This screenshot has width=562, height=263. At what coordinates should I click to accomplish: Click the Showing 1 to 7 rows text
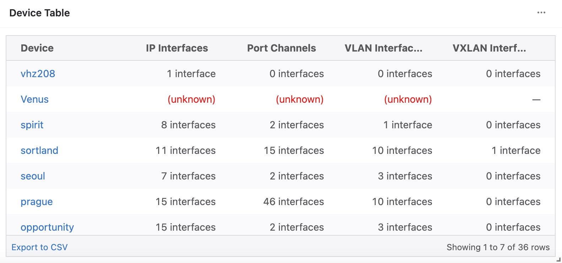(x=498, y=247)
